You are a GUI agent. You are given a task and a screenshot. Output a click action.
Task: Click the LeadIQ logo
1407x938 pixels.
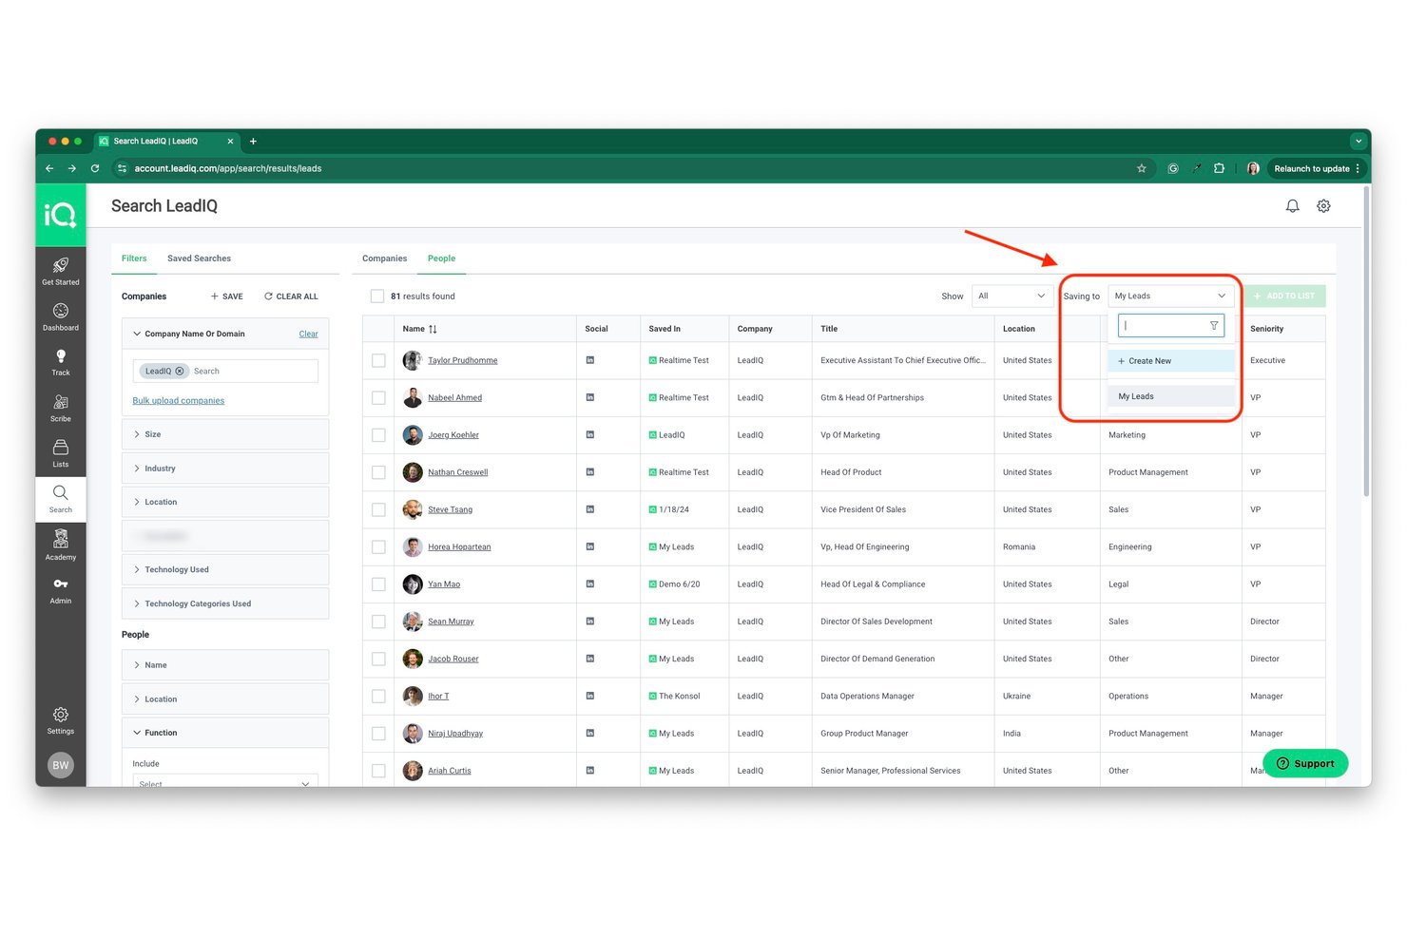[61, 215]
